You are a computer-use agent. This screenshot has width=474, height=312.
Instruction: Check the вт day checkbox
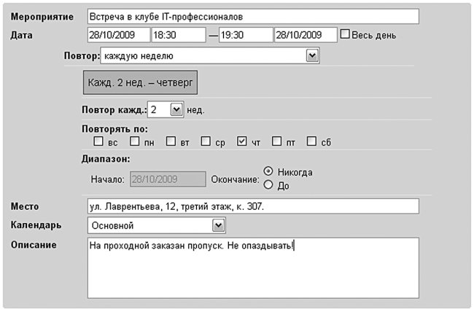click(171, 141)
